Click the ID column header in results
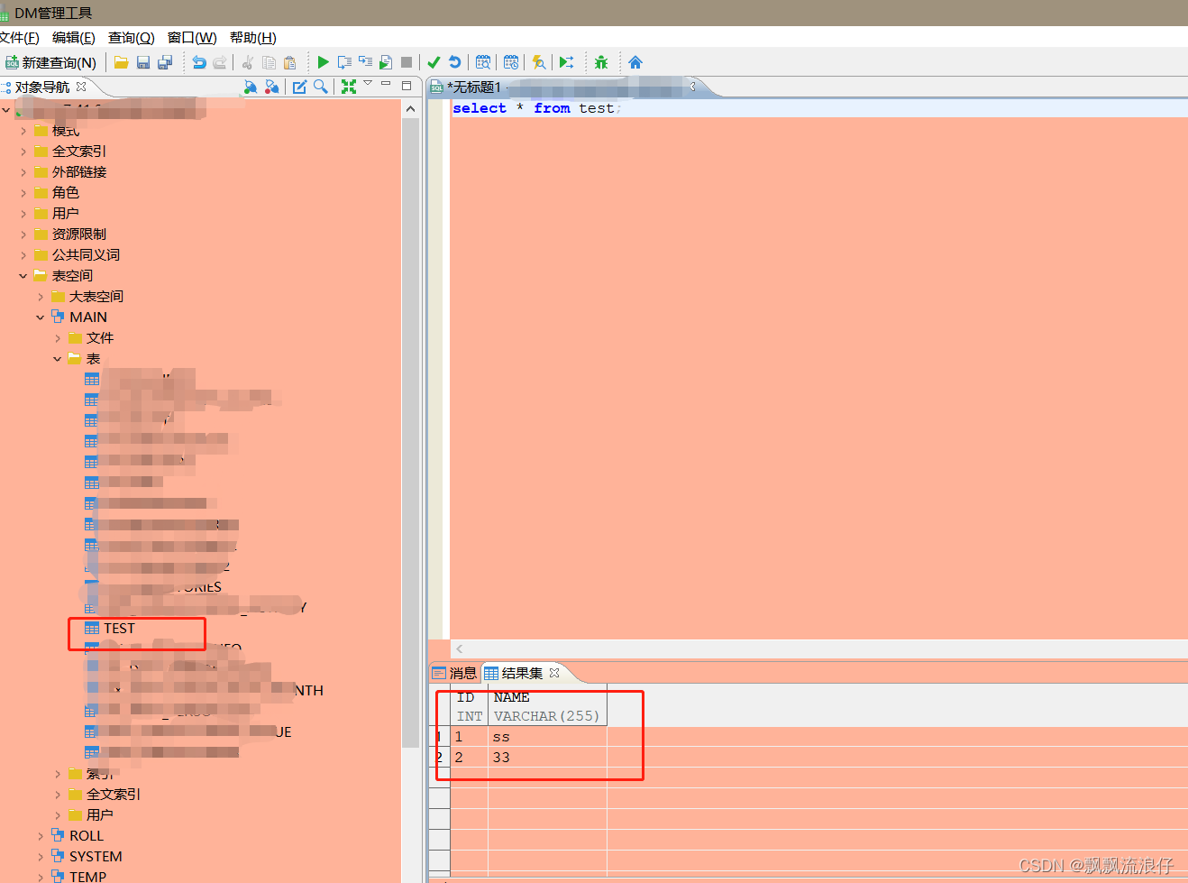 pos(469,706)
